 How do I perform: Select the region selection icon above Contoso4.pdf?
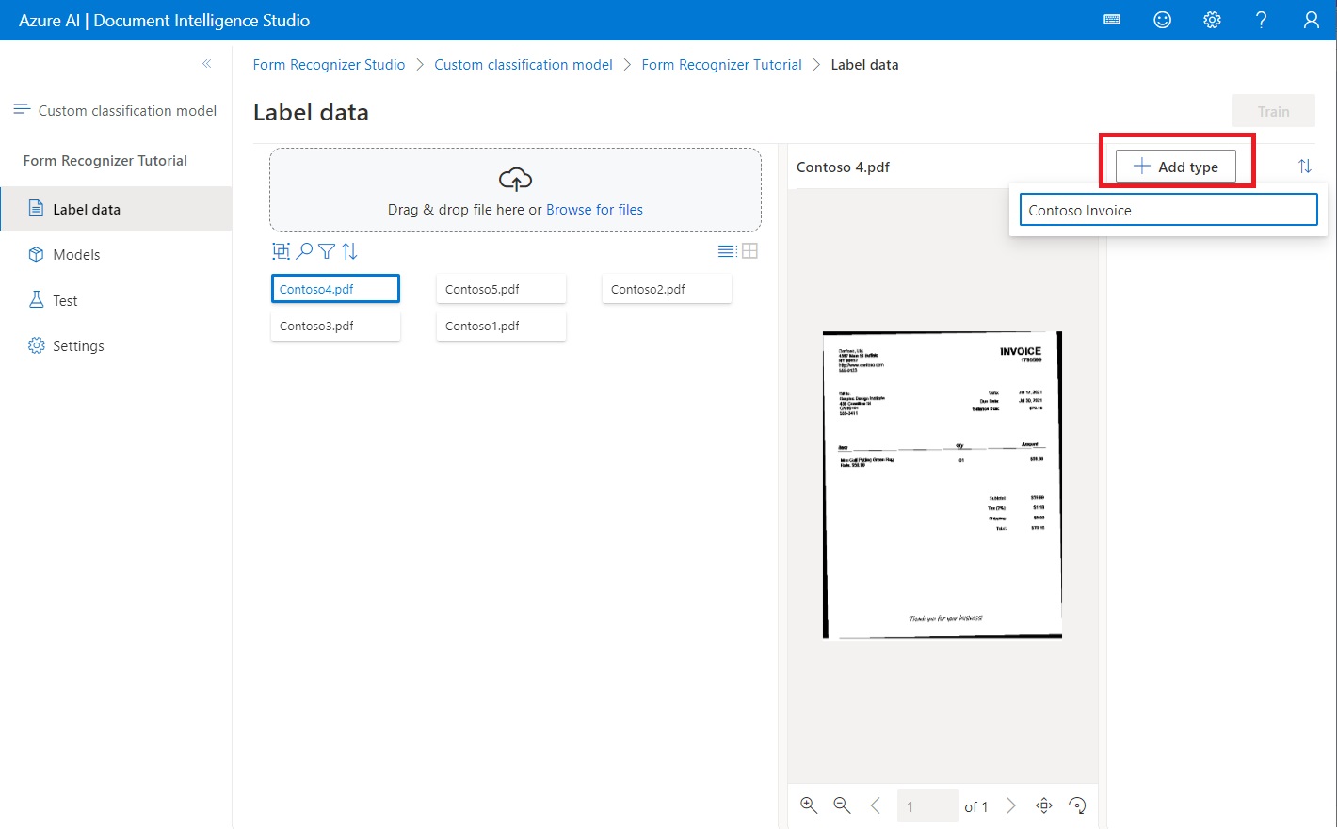click(281, 250)
